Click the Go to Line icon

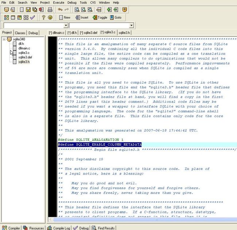[99, 10]
